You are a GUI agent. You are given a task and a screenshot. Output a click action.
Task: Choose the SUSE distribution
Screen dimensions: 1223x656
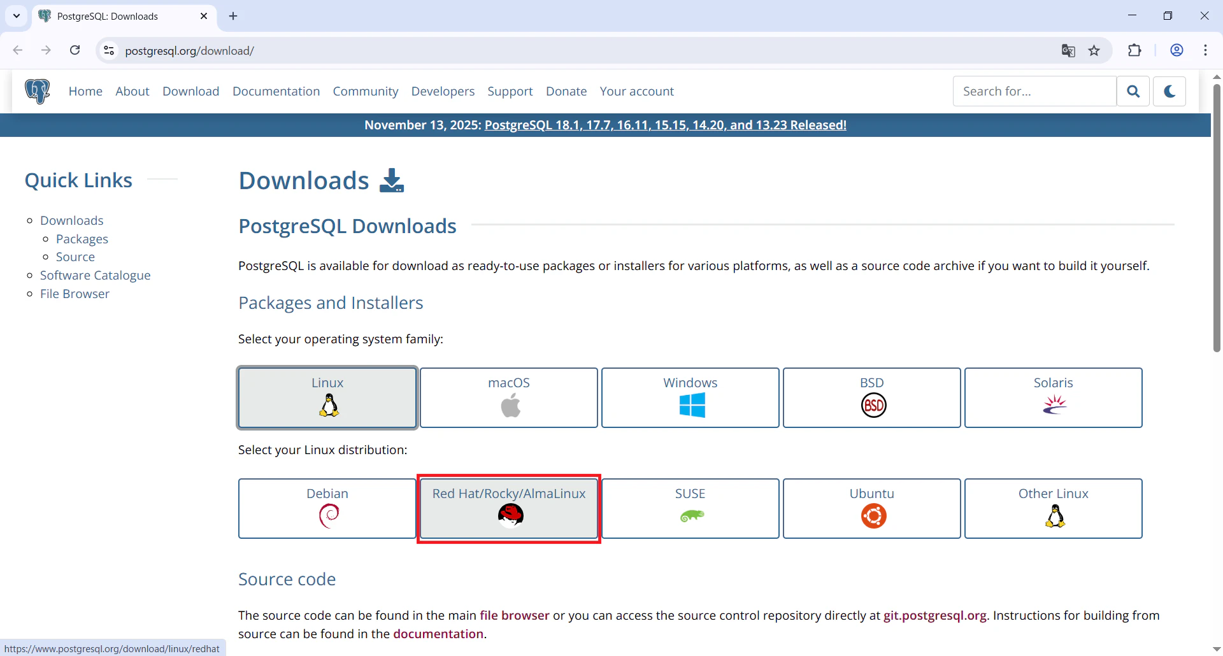[690, 508]
